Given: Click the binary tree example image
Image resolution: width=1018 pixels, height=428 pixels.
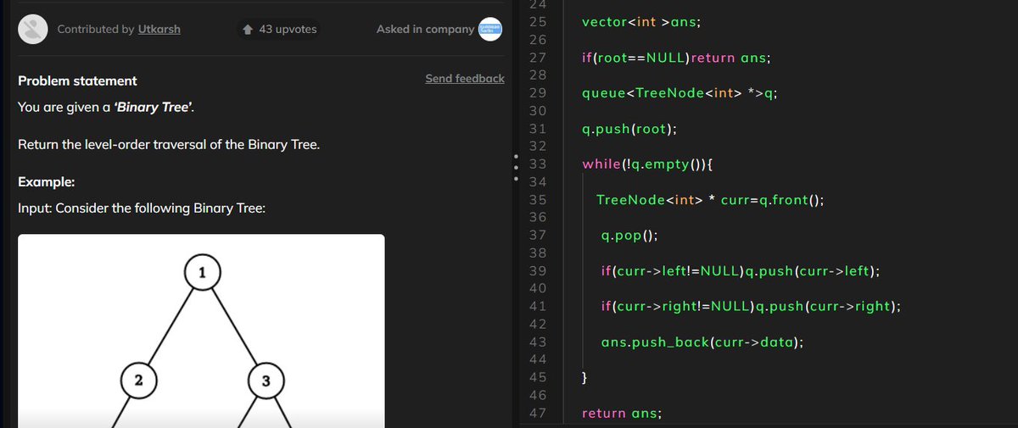Looking at the screenshot, I should point(201,331).
